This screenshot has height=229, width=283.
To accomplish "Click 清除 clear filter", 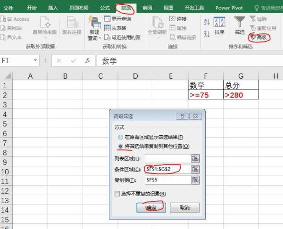I will coord(258,19).
